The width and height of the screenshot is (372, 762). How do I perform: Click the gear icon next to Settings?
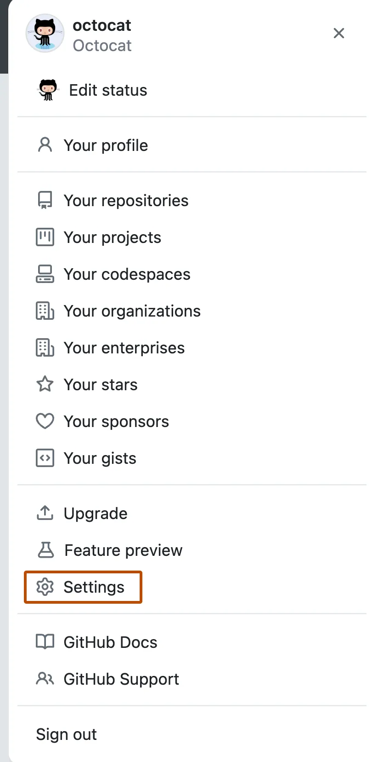point(45,587)
